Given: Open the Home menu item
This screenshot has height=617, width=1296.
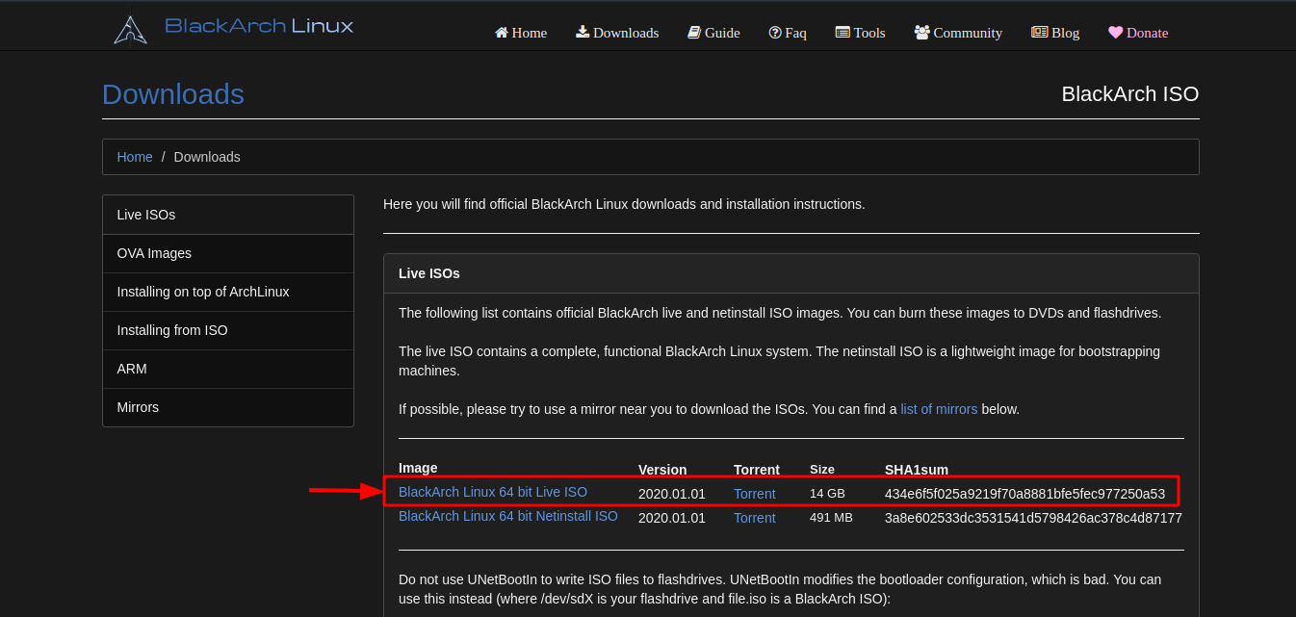Looking at the screenshot, I should (x=521, y=33).
